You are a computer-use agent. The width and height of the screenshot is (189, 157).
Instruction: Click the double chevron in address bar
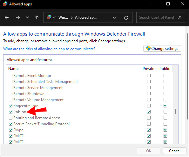[54, 17]
